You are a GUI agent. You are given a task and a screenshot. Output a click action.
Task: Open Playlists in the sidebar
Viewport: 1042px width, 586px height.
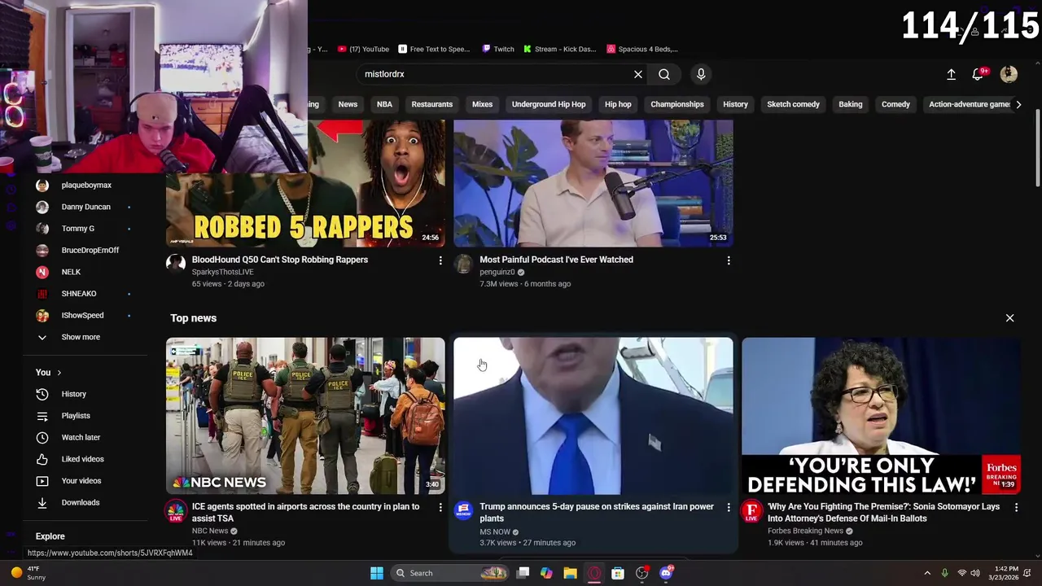pos(76,416)
